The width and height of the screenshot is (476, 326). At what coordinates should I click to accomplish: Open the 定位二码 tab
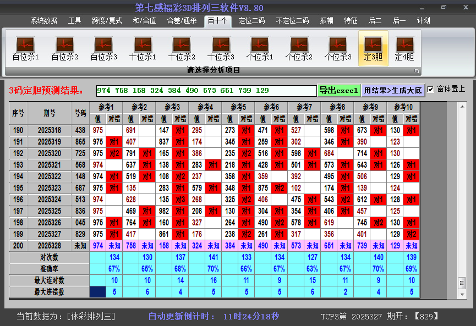tap(251, 21)
